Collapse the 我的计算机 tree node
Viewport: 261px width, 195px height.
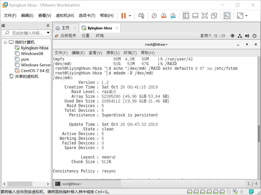[5, 42]
